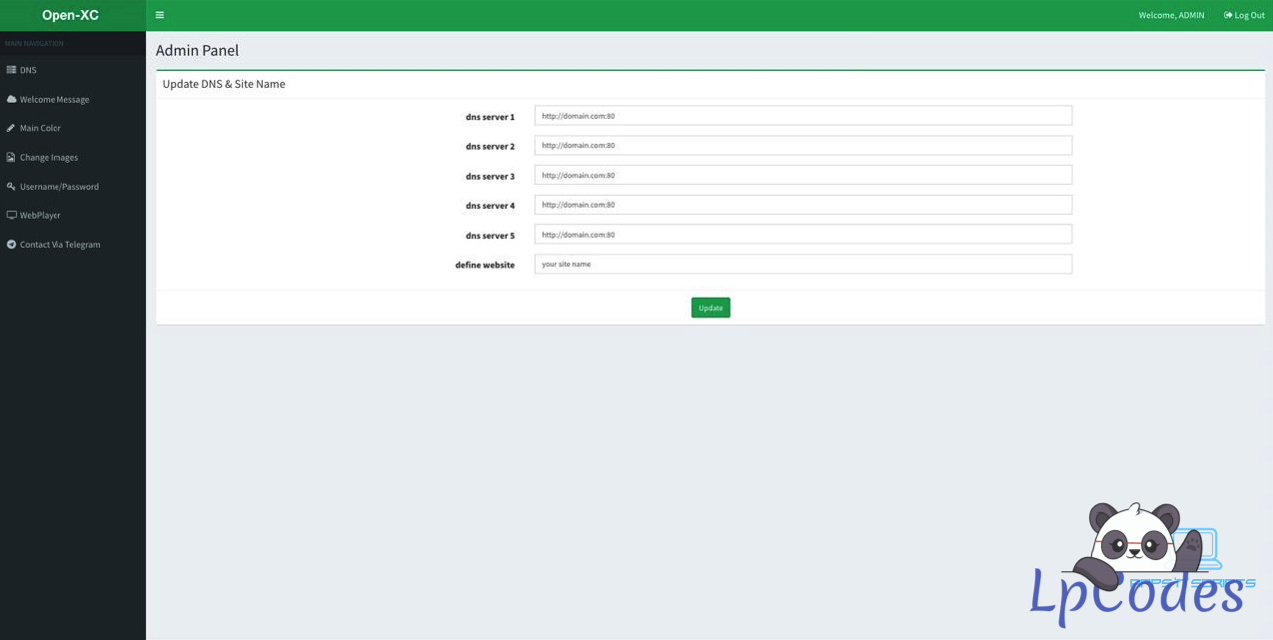Click the Log Out icon
Image resolution: width=1273 pixels, height=640 pixels.
pyautogui.click(x=1228, y=15)
